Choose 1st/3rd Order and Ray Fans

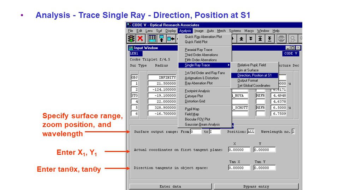pyautogui.click(x=205, y=73)
